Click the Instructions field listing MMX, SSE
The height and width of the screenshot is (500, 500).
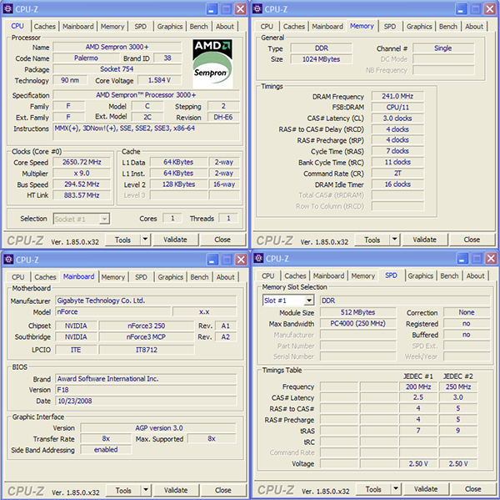(x=146, y=132)
